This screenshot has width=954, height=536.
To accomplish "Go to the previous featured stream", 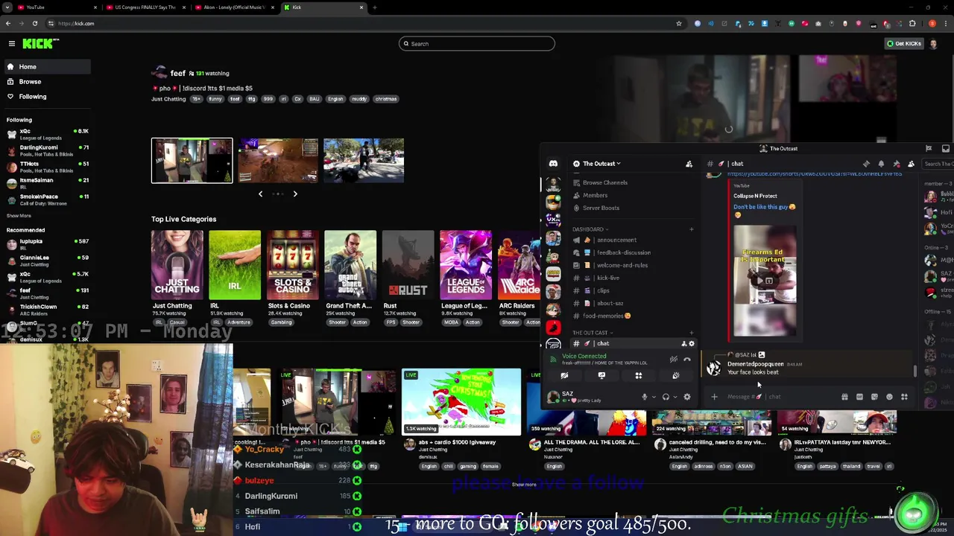I will coord(260,194).
